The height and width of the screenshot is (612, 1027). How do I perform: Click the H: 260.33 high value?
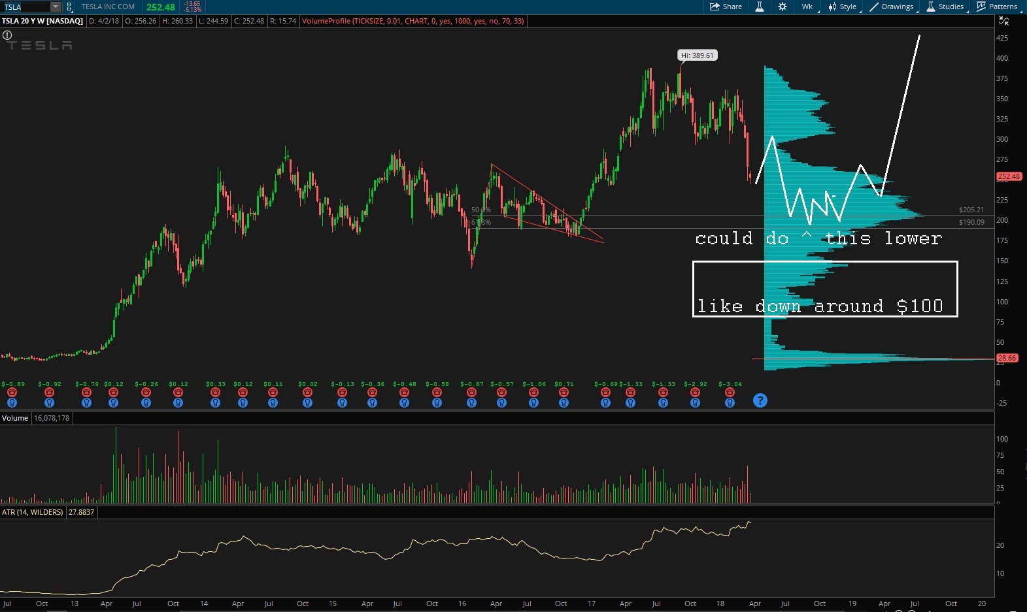coord(177,21)
